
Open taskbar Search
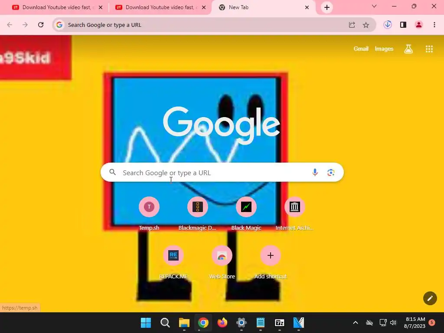(165, 323)
